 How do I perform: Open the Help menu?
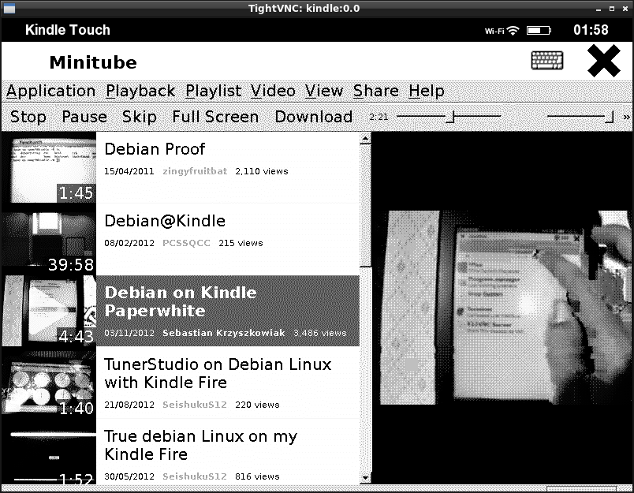click(426, 91)
